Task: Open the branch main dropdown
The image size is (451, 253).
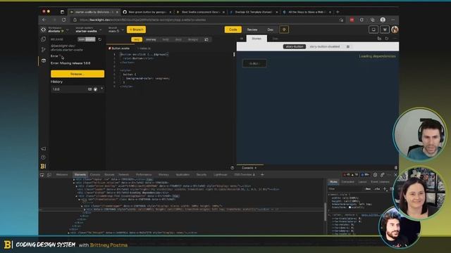Action: 116,30
